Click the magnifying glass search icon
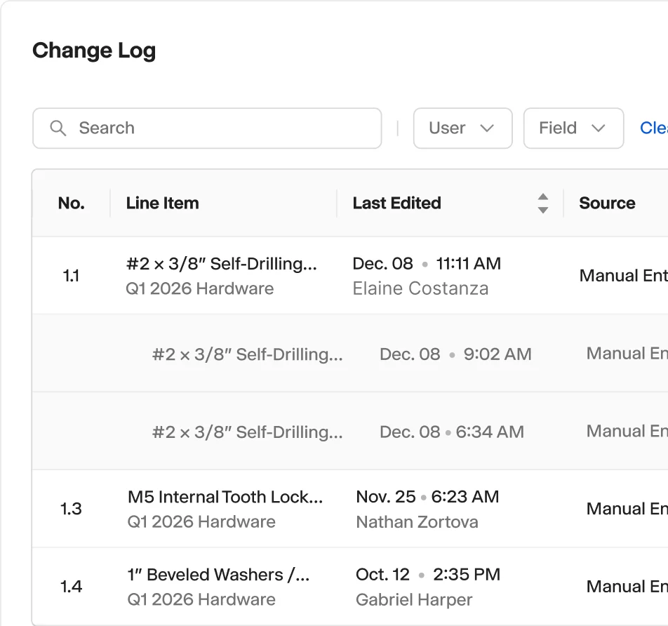The image size is (668, 626). 58,128
